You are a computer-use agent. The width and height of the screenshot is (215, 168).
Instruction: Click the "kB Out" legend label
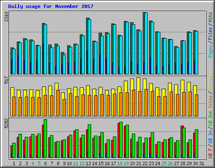210,118
